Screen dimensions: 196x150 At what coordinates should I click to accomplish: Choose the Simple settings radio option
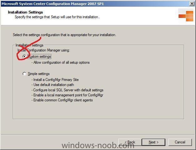(x=24, y=74)
